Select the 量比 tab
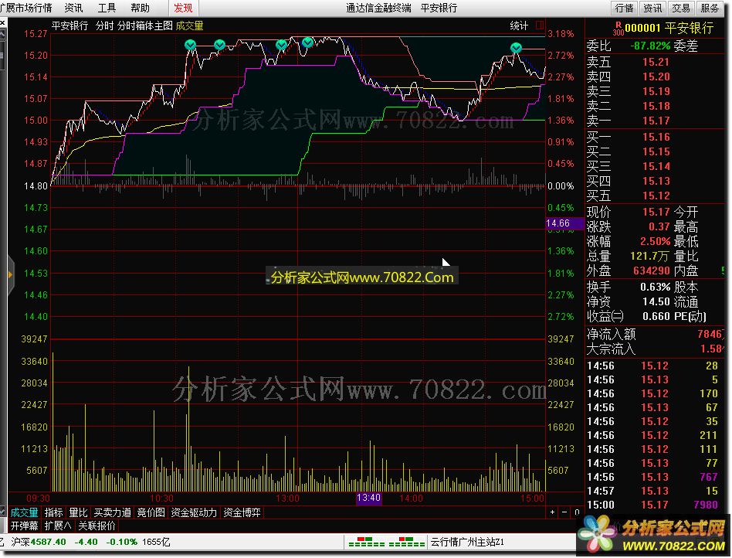This screenshot has height=558, width=732. [x=79, y=512]
